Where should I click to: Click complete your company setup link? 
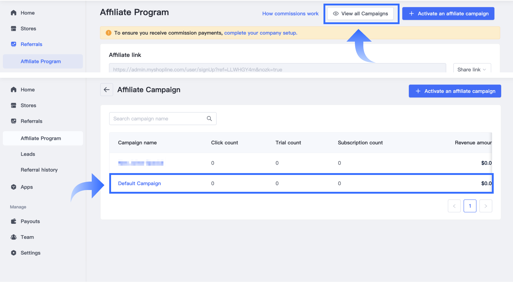(x=260, y=33)
